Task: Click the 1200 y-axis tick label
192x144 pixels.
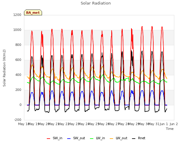Action: (17, 15)
